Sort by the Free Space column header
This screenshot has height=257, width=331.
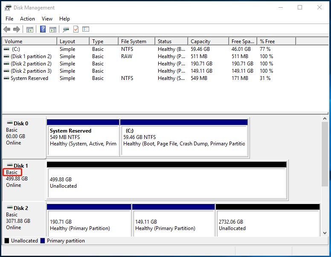[x=243, y=41]
